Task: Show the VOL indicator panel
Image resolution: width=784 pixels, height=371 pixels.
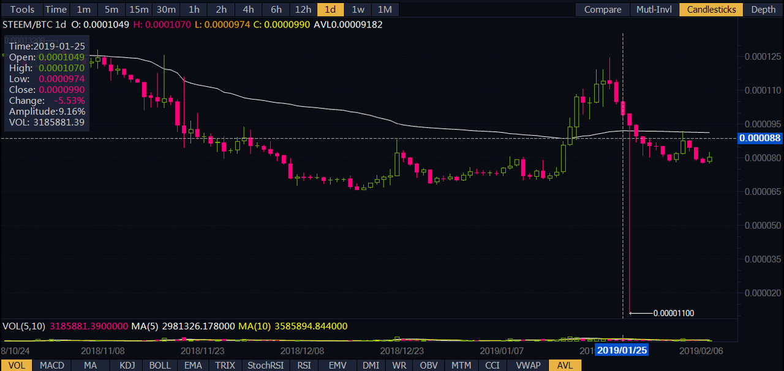Action: 17,365
